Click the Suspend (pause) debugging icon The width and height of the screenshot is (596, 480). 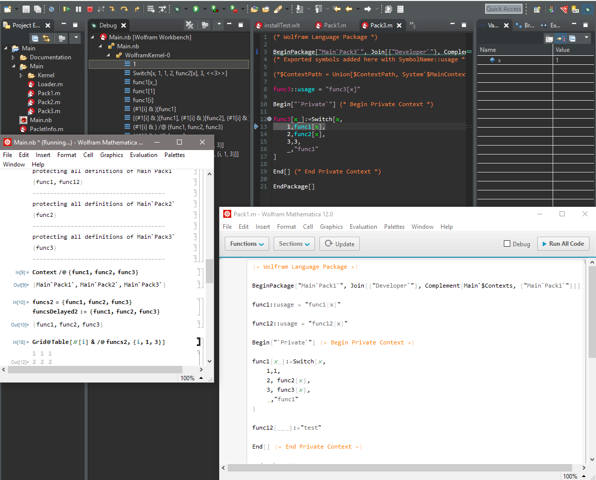(78, 9)
